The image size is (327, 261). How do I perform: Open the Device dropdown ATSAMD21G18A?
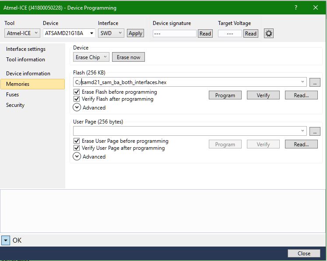[69, 33]
